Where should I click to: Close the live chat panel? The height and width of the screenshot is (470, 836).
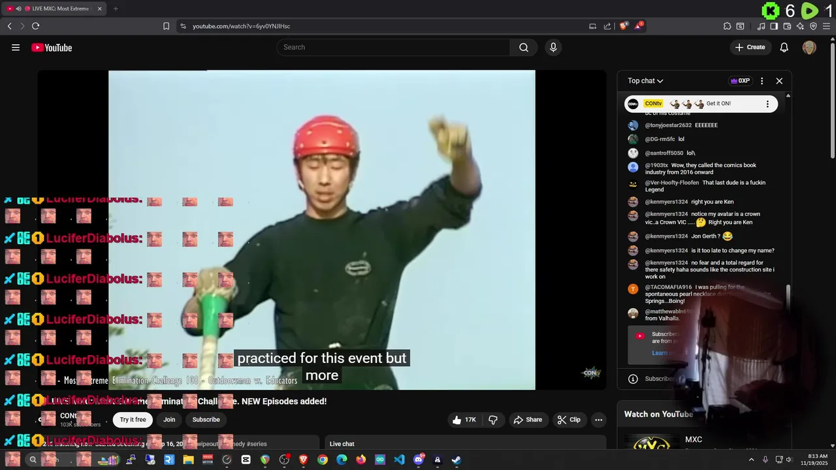click(779, 81)
